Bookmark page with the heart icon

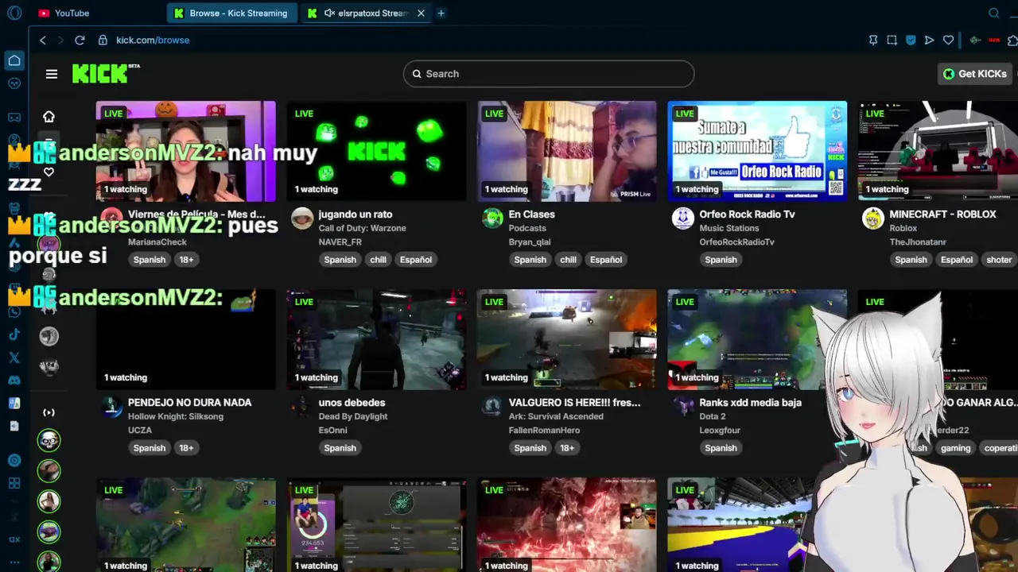tap(948, 40)
